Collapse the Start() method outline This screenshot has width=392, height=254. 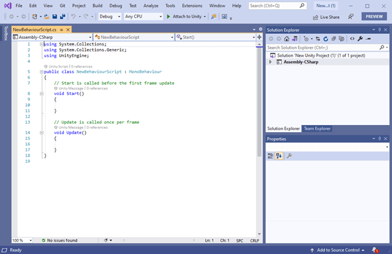(42, 94)
